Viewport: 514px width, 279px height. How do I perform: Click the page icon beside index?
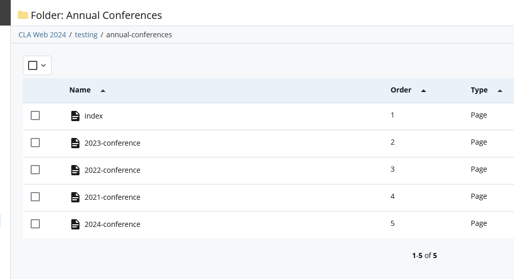pos(75,116)
